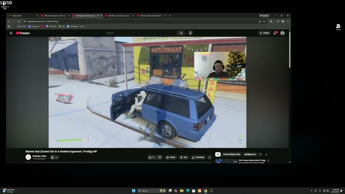Open Esb Pushes Saints Block video thumbnail

coord(226,161)
